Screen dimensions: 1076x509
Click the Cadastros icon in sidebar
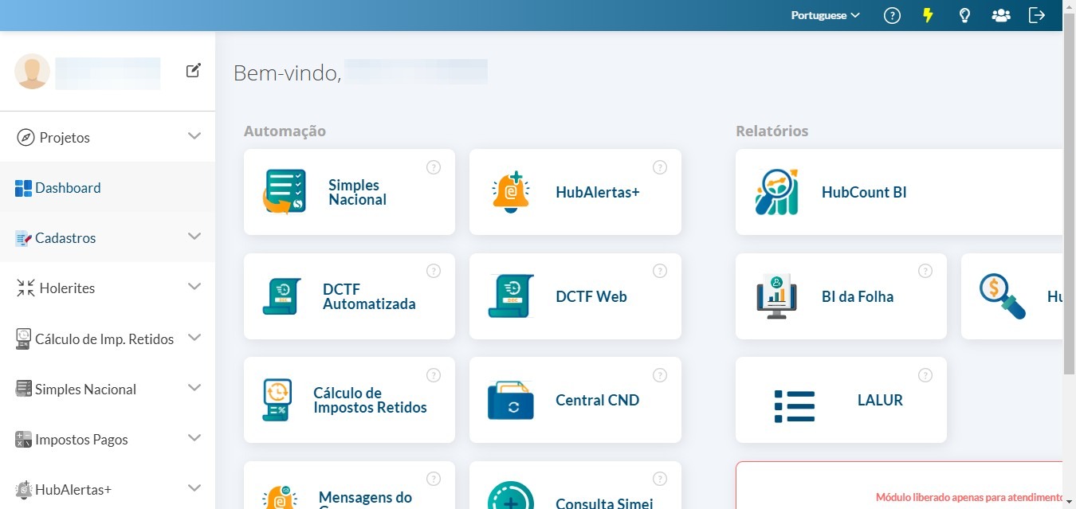tap(24, 238)
